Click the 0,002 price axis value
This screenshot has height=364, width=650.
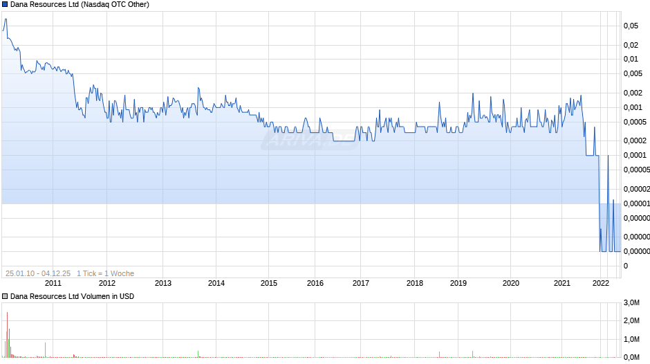coord(633,93)
